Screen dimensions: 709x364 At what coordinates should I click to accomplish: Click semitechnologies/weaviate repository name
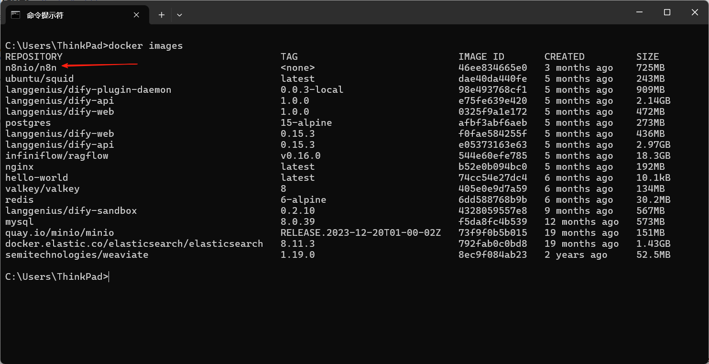[77, 255]
